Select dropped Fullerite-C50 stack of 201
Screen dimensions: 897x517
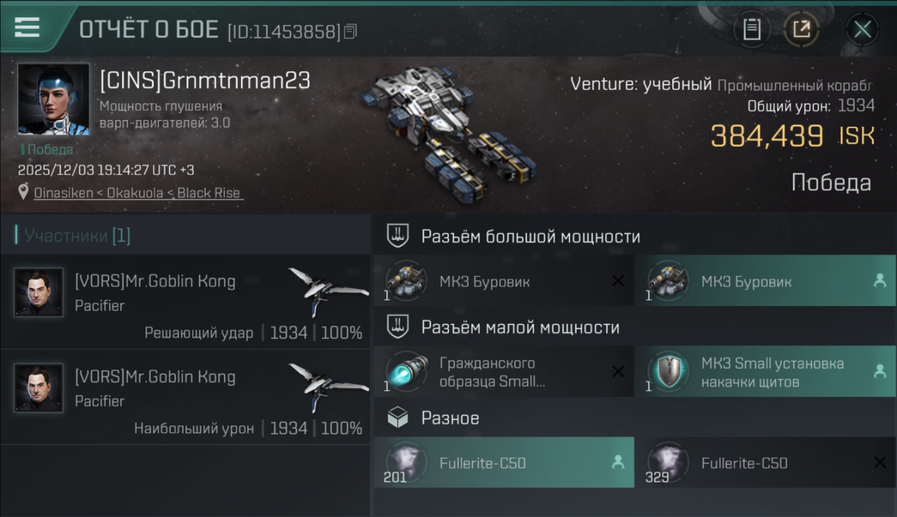click(504, 463)
